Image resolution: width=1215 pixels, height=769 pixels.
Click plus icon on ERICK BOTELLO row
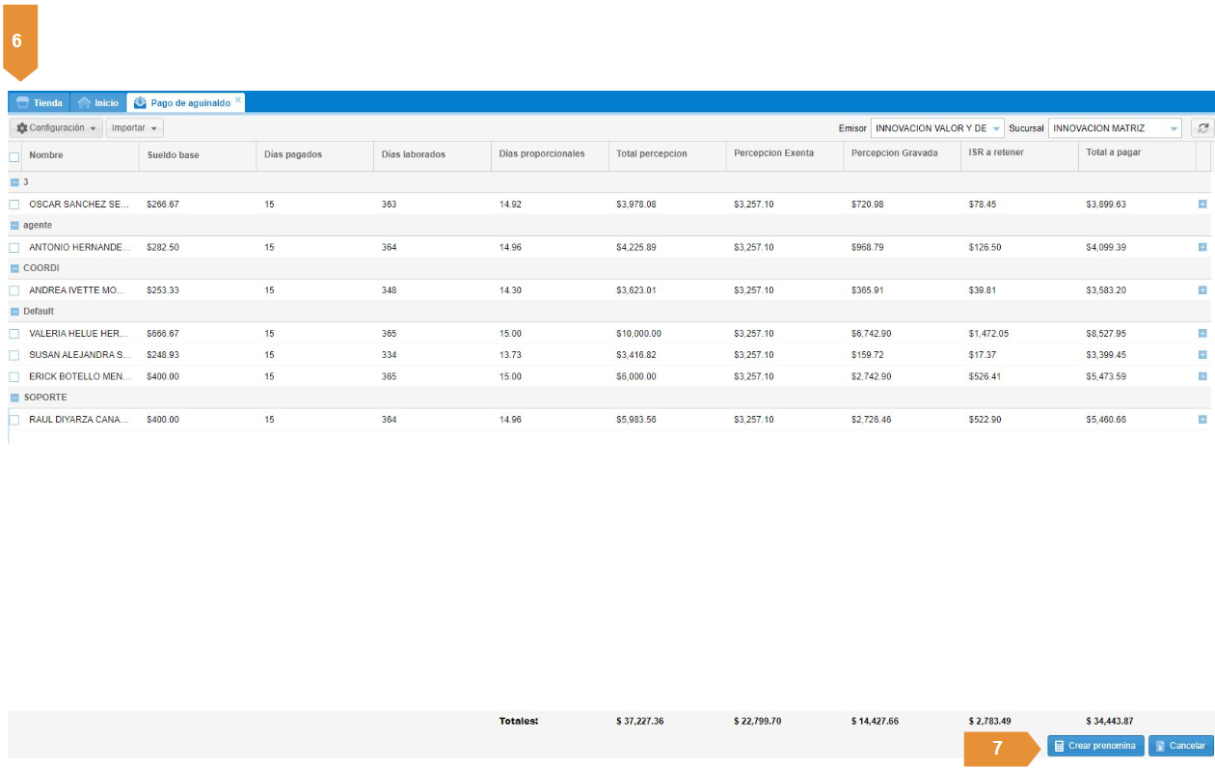(x=1201, y=376)
